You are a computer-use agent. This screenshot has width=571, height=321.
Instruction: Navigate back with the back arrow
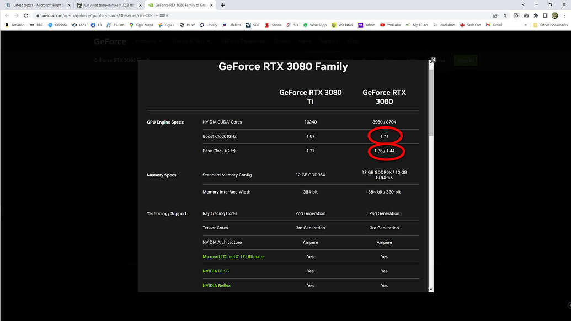point(6,15)
